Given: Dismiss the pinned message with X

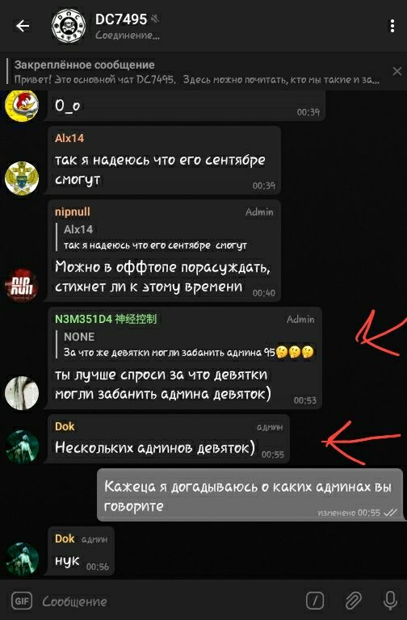Looking at the screenshot, I should point(397,71).
